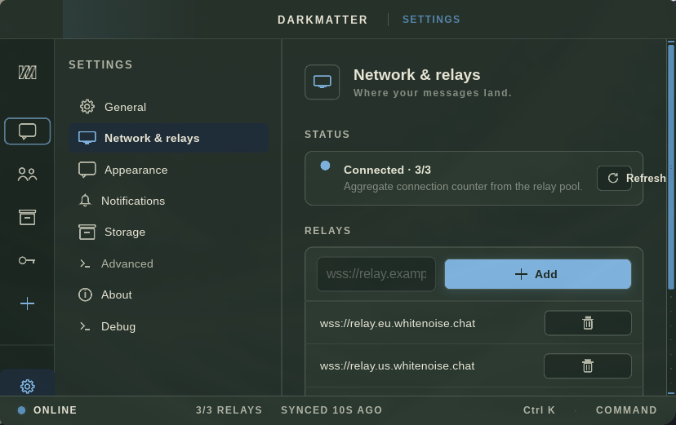Image resolution: width=676 pixels, height=425 pixels.
Task: Open the key icon in left rail
Action: 27,260
